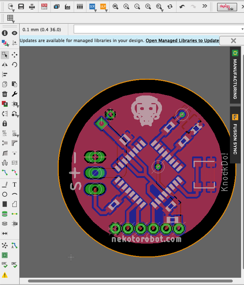This screenshot has width=244, height=285.
Task: Open the FUSION SYNC side tab
Action: 235,135
